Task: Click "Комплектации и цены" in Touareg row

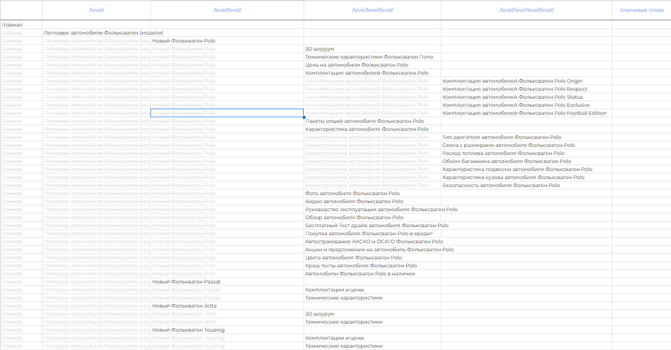Action: [x=372, y=338]
